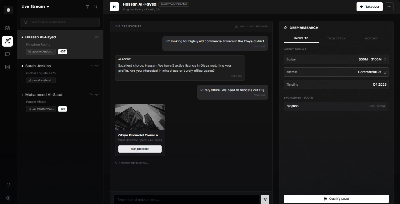This screenshot has height=204, width=400.
Task: Click the sort arrows icon
Action: point(95,7)
